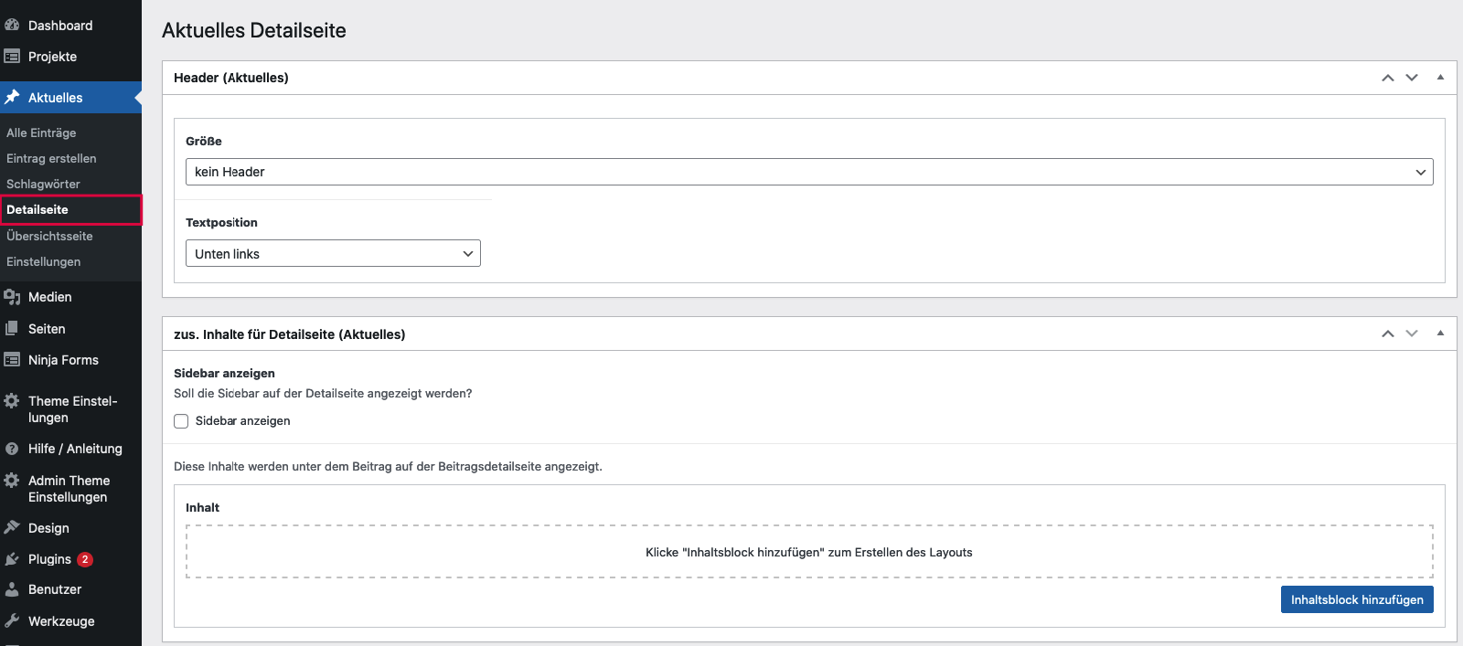Click the Design paintbrush icon
The width and height of the screenshot is (1463, 646).
pyautogui.click(x=12, y=528)
